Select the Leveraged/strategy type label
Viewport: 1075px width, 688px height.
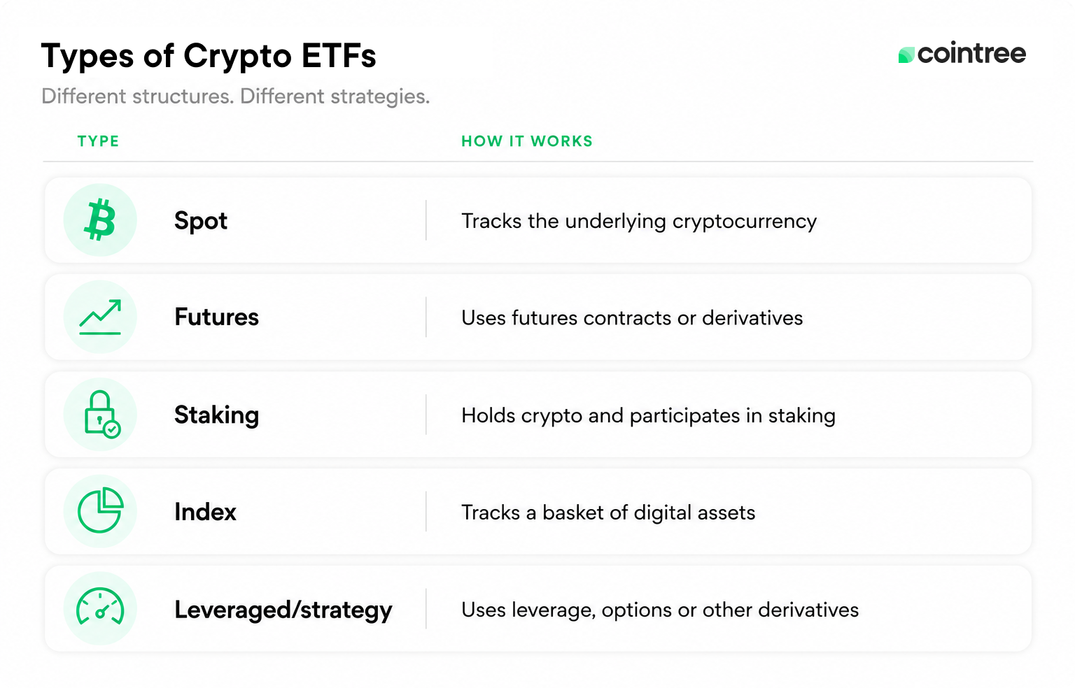(283, 610)
